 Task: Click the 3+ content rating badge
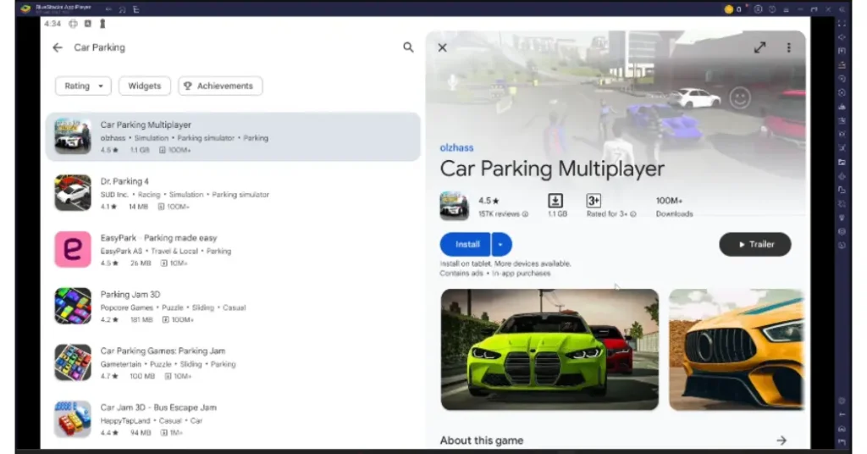594,200
